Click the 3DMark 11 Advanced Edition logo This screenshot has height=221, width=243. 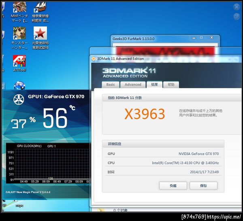pyautogui.click(x=129, y=72)
